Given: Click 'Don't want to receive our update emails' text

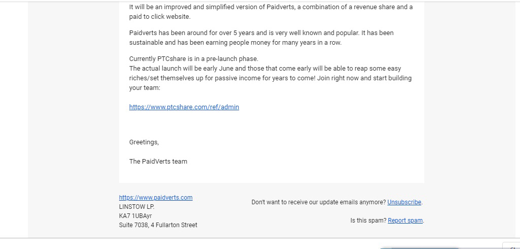Looking at the screenshot, I should 319,202.
